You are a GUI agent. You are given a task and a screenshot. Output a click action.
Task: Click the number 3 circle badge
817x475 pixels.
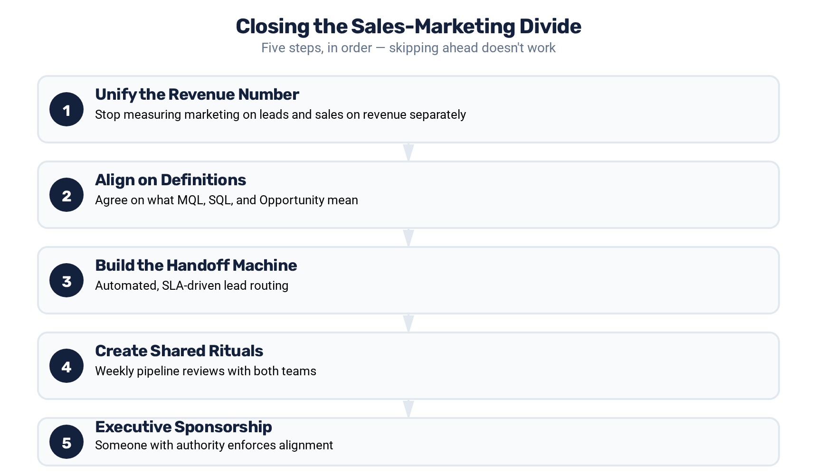[x=66, y=280]
